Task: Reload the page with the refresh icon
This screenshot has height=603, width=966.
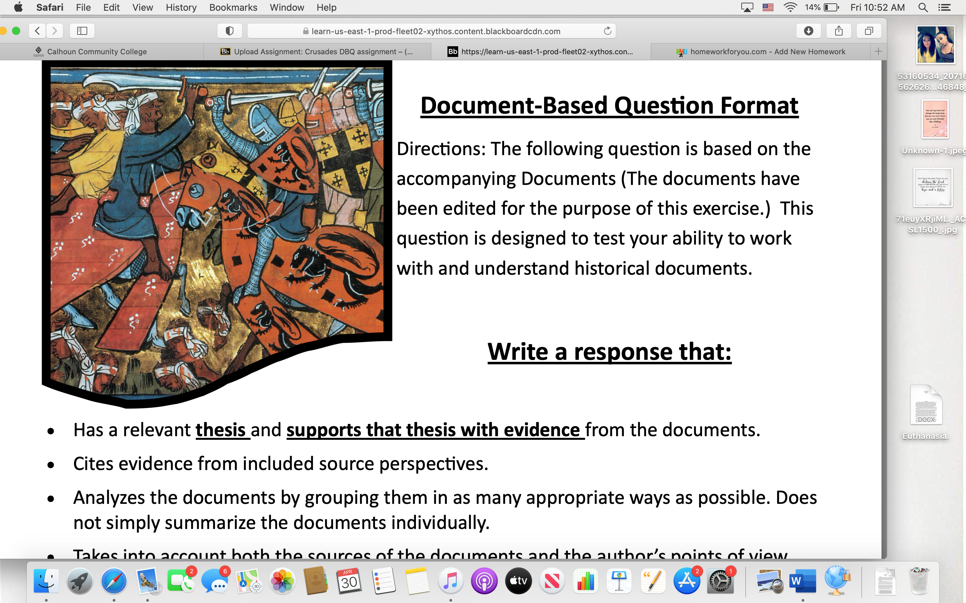Action: click(x=607, y=31)
